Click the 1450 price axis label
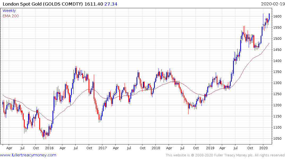The image size is (285, 159). (277, 50)
